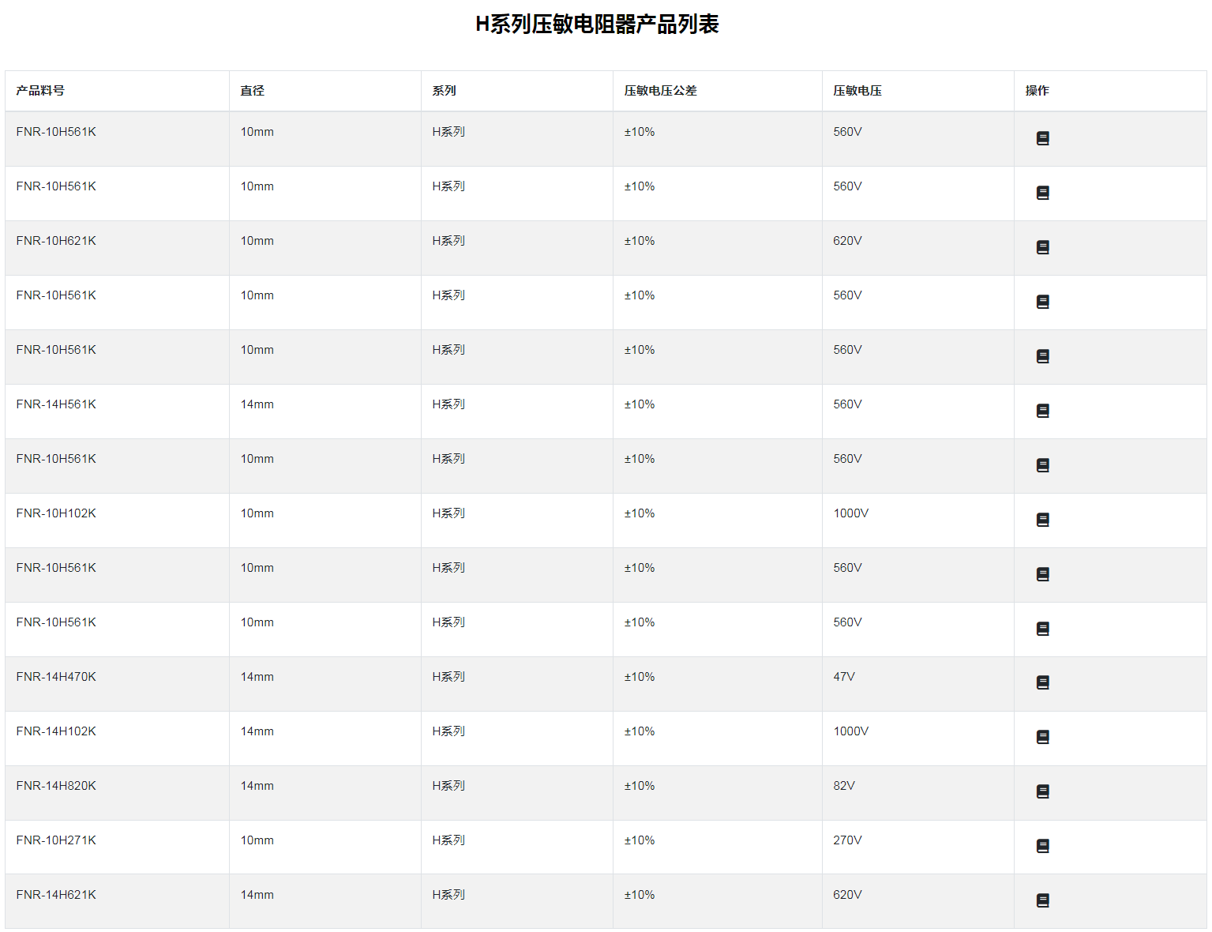Select part number FNR-14H470K
The height and width of the screenshot is (932, 1212).
coord(56,677)
